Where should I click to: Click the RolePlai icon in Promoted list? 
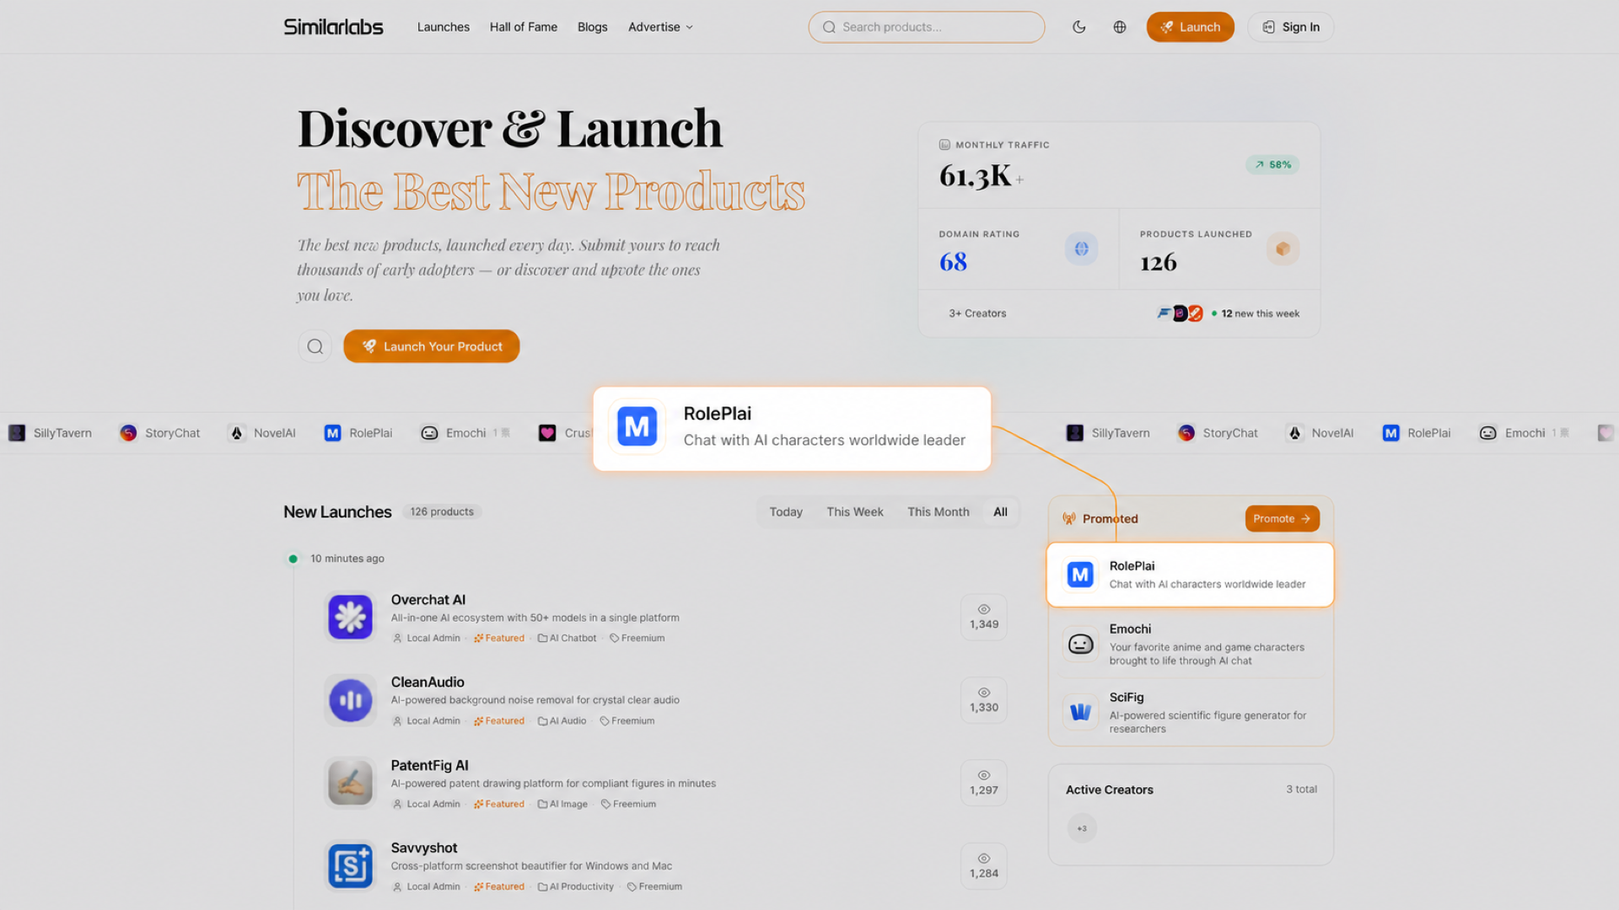pos(1080,575)
